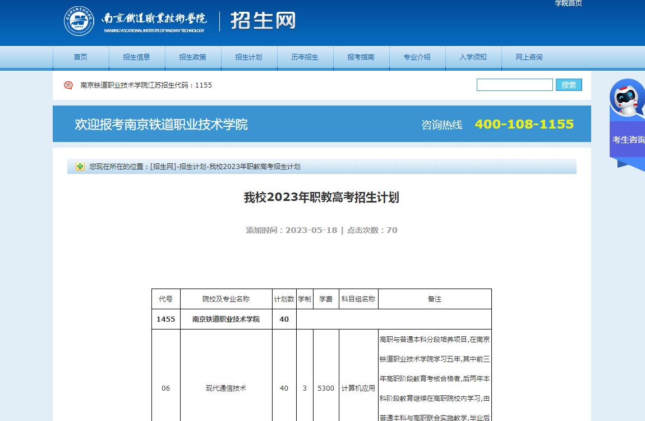Viewport: 645px width, 421px height.
Task: Open the 历年招生 nav menu
Action: 305,57
